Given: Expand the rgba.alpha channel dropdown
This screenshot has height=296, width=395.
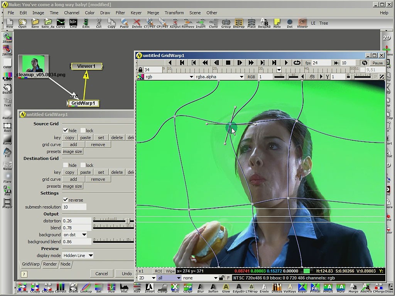Looking at the screenshot, I should pos(219,77).
